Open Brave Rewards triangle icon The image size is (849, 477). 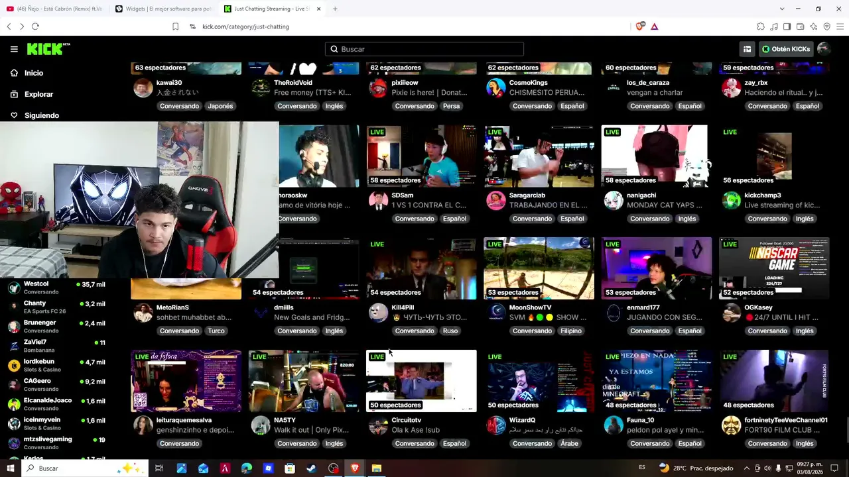(654, 26)
